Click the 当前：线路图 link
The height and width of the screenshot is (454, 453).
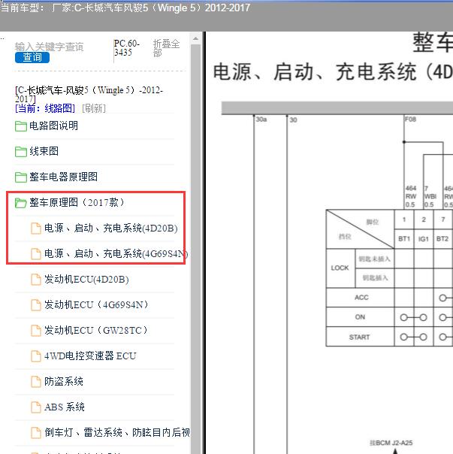tap(45, 108)
